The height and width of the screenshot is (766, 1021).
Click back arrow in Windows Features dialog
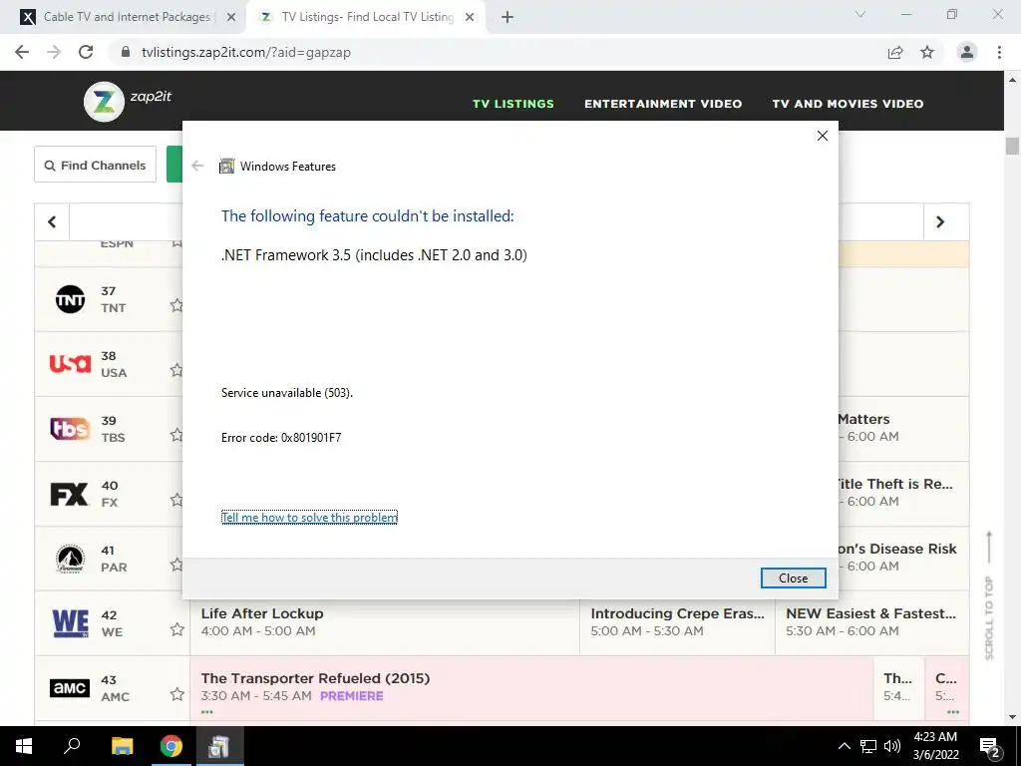point(198,166)
